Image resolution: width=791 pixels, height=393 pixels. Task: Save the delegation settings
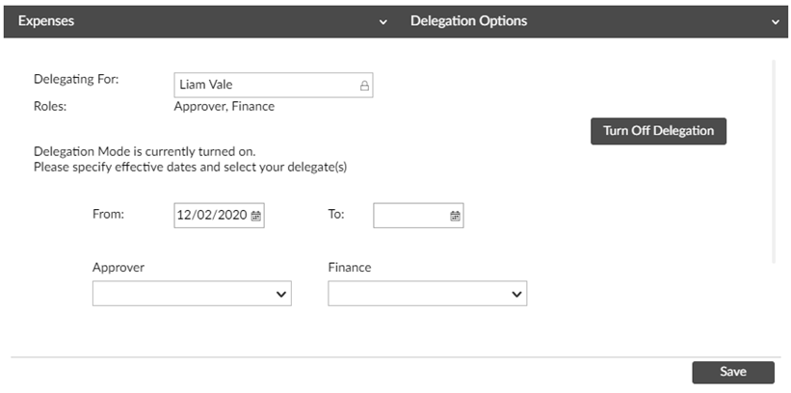coord(733,373)
